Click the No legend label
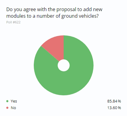Viewport: 127px width, 116px height. tap(13, 108)
